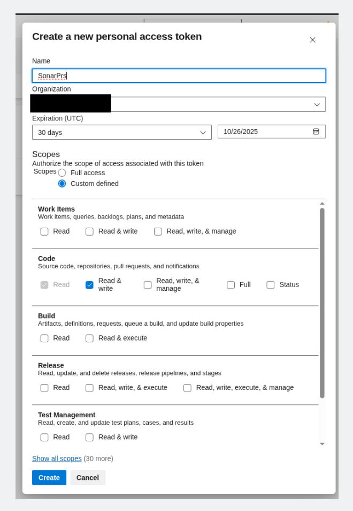Image resolution: width=353 pixels, height=511 pixels.
Task: Check Work Items Read, write, & manage
Action: (x=158, y=231)
